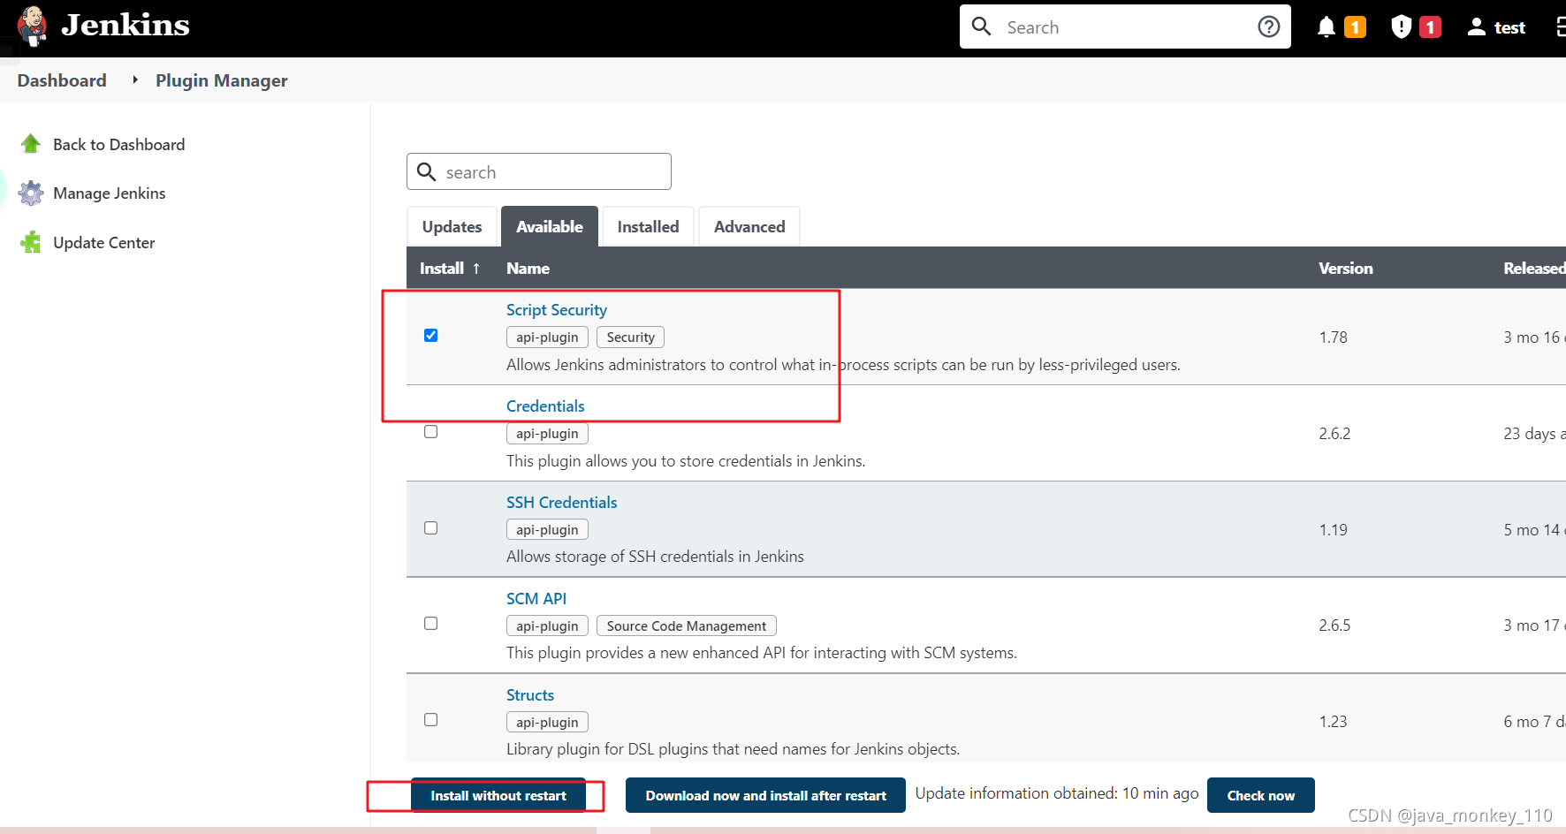Click version 2.6.2 of Credentials
1566x834 pixels.
coord(1334,433)
